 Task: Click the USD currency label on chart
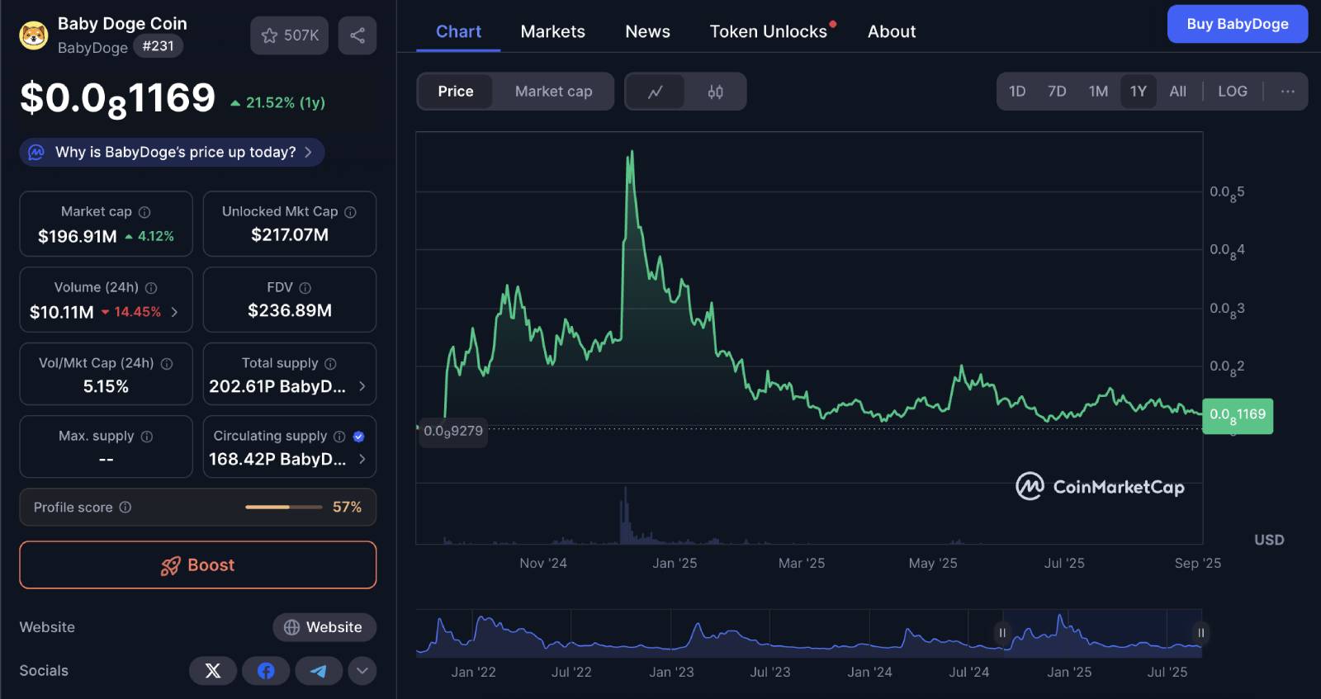1269,540
